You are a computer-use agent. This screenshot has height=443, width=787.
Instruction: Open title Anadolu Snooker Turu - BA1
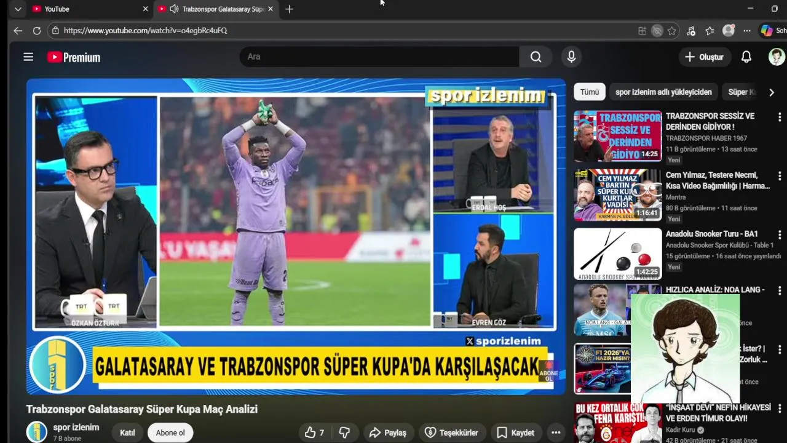(x=711, y=234)
